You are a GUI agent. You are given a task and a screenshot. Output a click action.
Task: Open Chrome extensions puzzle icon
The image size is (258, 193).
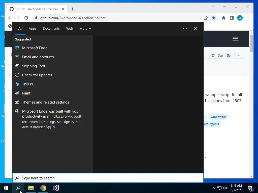click(x=224, y=18)
